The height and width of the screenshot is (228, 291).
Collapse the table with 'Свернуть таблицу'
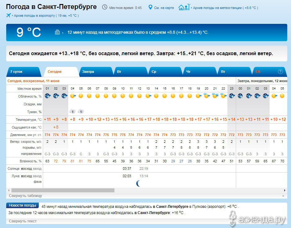25,196
